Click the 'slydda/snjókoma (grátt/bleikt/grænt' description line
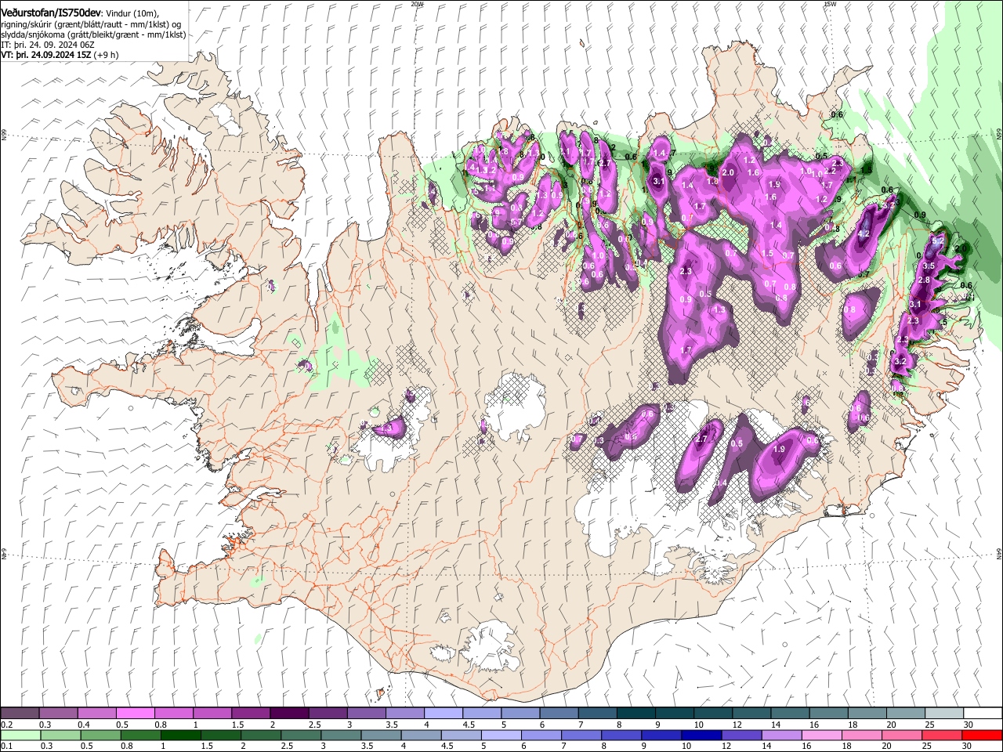 93,34
